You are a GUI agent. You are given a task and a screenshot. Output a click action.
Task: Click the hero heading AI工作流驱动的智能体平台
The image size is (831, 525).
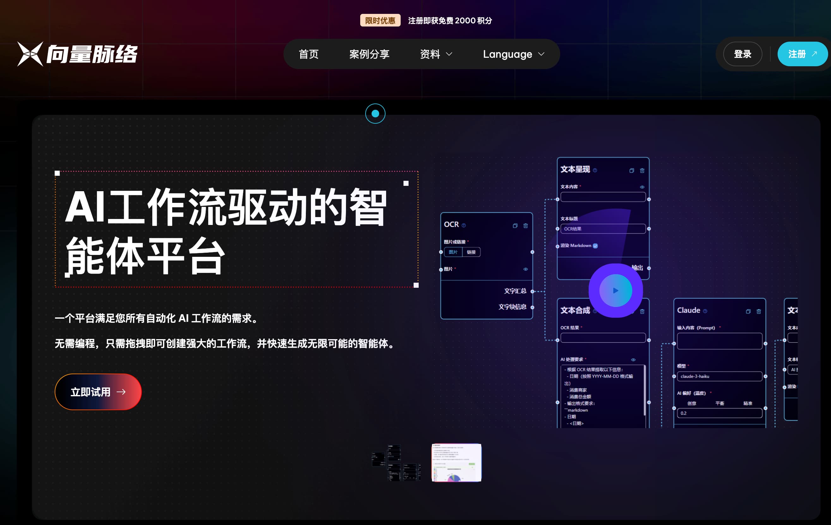click(226, 231)
